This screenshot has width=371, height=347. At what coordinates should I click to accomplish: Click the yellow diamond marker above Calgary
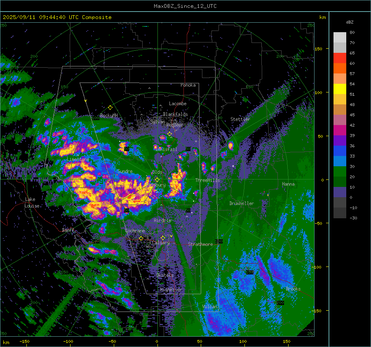[x=163, y=238]
